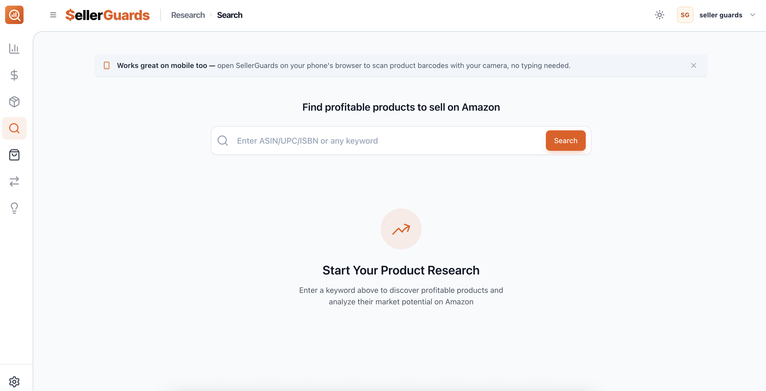Open the lightbulb insights icon
This screenshot has height=391, width=766.
(x=14, y=208)
